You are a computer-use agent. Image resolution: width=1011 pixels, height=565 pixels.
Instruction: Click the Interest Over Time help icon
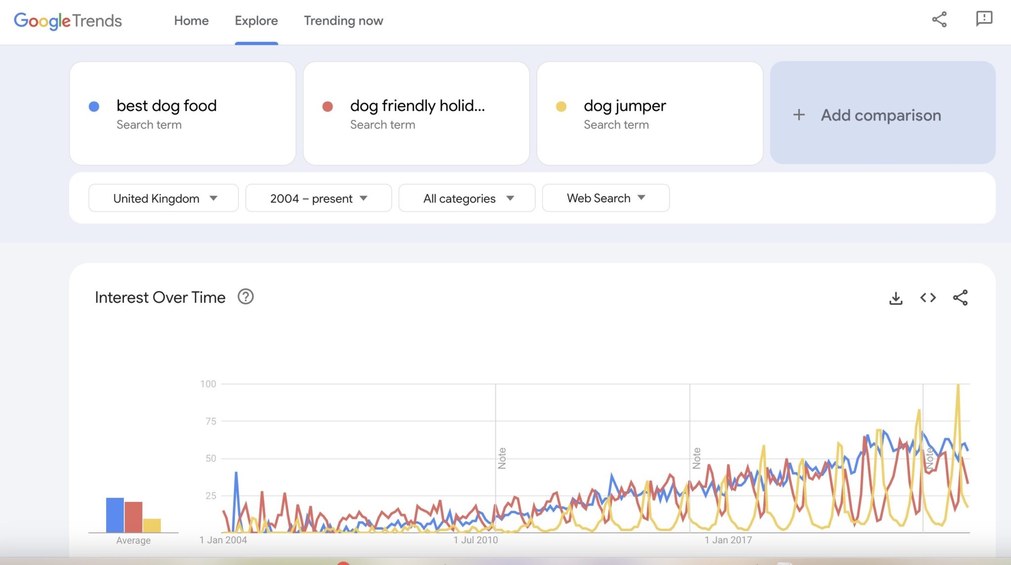[x=245, y=297]
